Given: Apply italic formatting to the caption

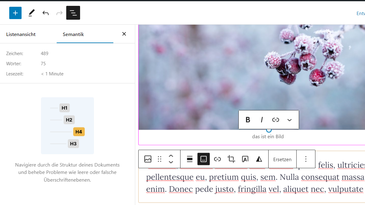Looking at the screenshot, I should click(262, 120).
